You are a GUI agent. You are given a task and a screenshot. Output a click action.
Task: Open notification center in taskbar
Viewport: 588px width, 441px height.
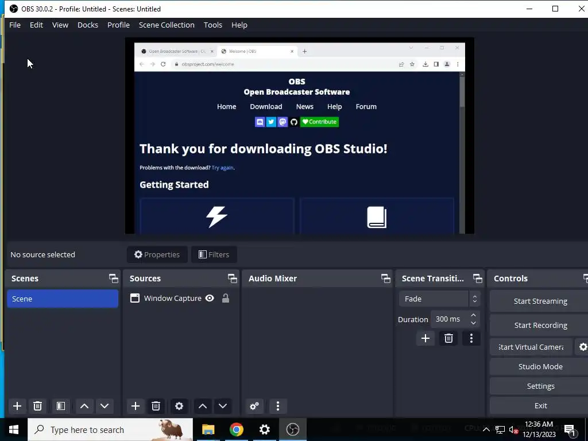pos(570,430)
